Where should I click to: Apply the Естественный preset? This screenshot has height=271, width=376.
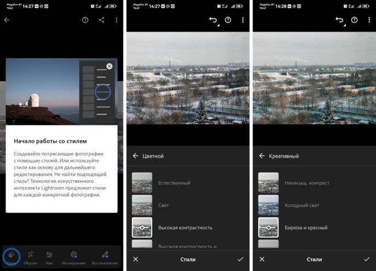142,182
